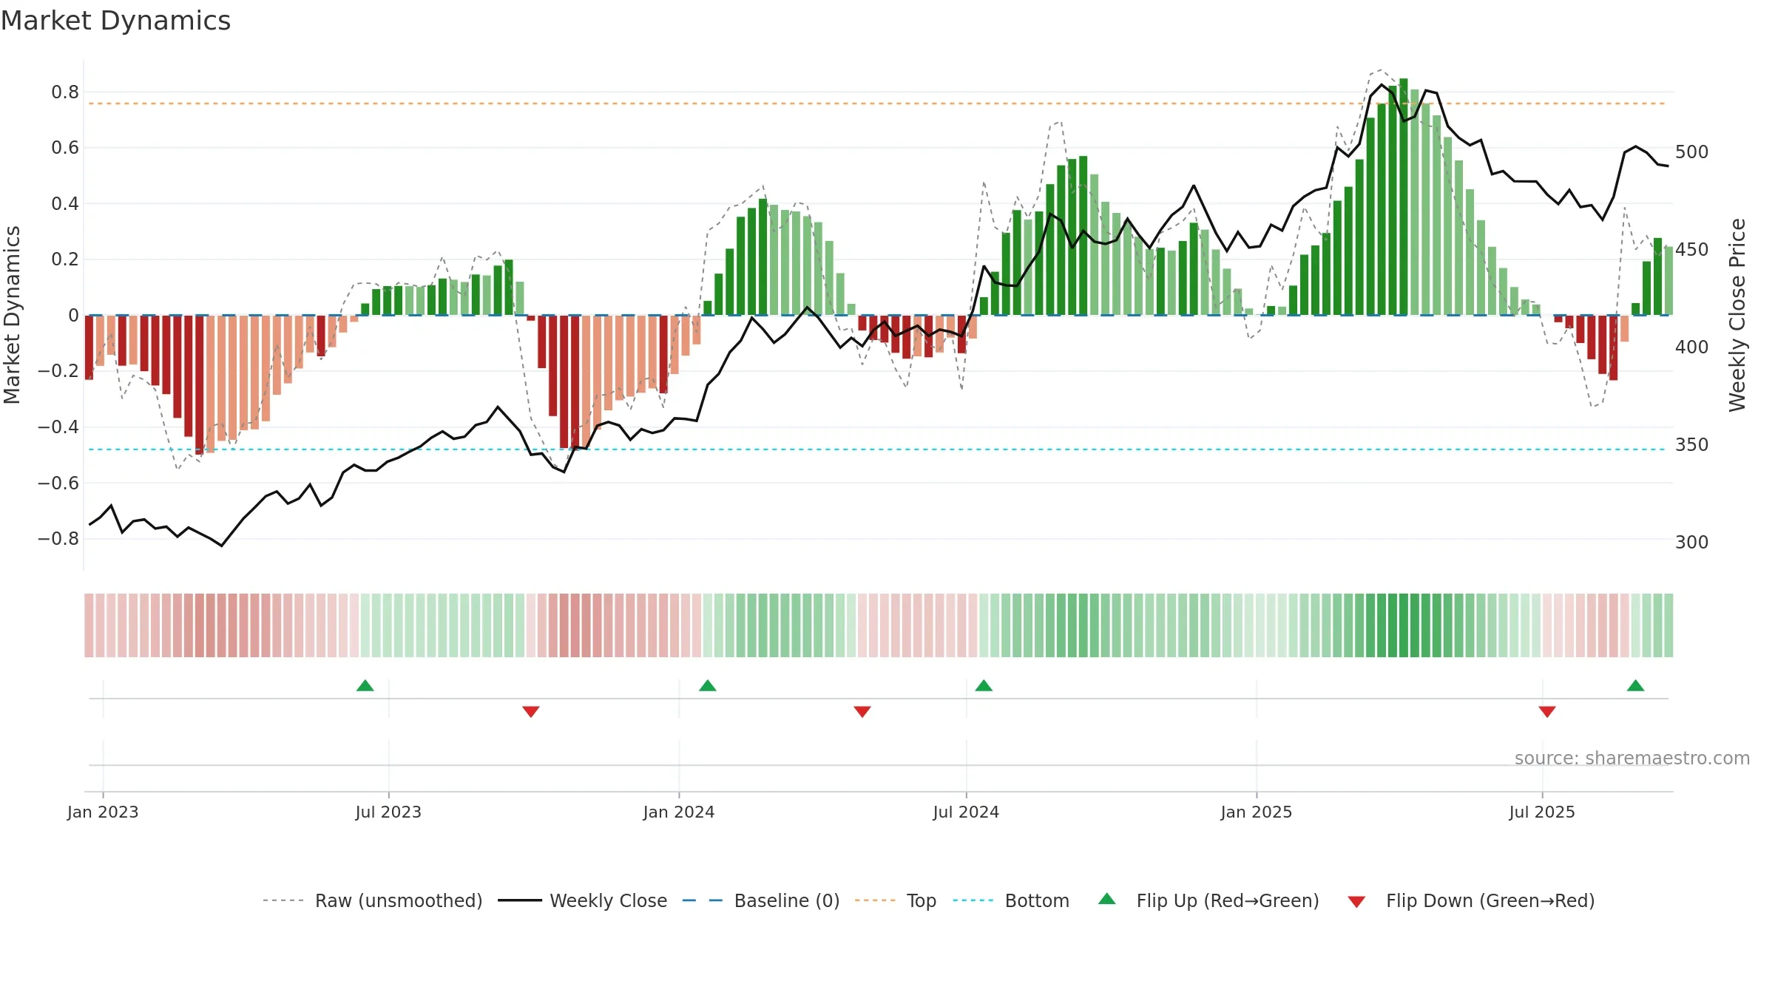Click the Market Dynamics chart title
This screenshot has width=1775, height=998.
116,21
